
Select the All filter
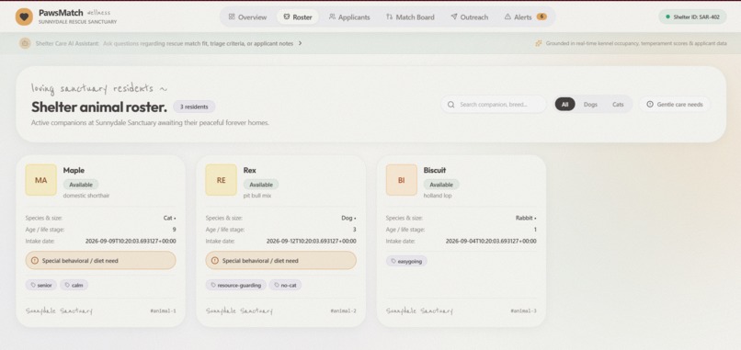coord(564,105)
